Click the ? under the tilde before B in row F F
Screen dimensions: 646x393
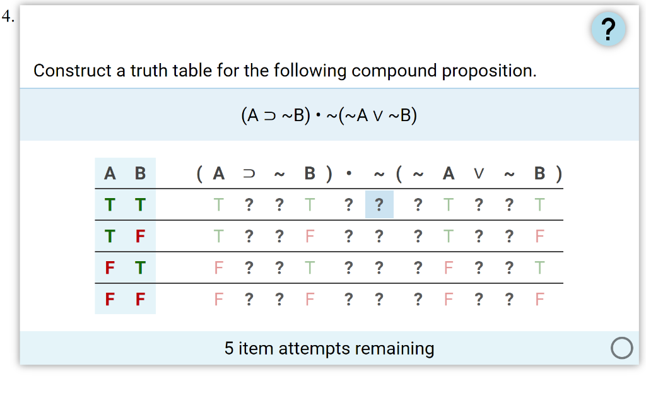tap(508, 299)
